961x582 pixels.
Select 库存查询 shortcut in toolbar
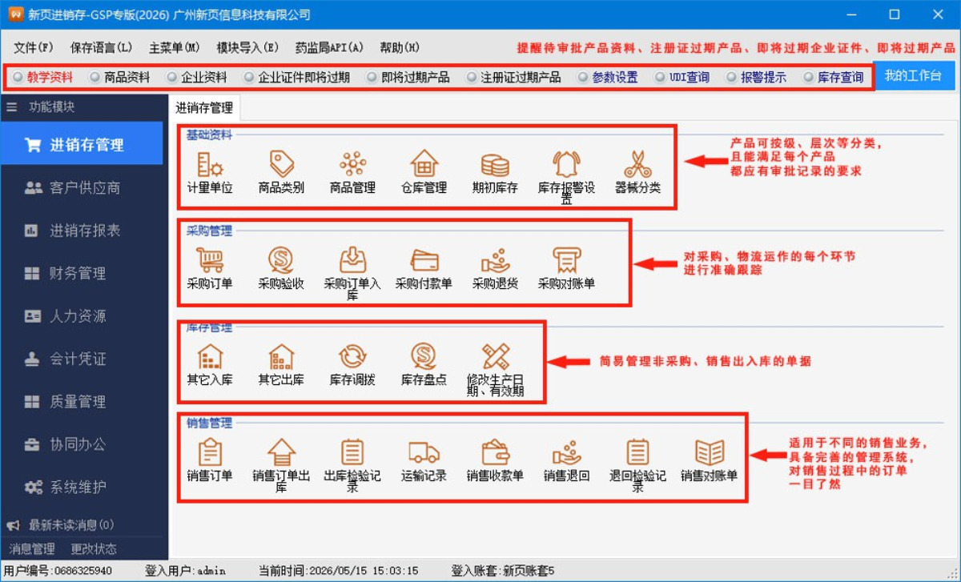tap(833, 78)
